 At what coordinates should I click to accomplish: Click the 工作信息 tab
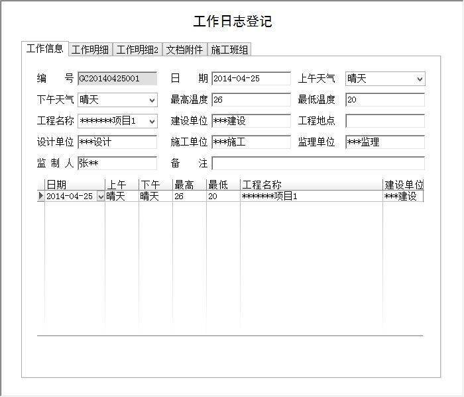tap(45, 48)
